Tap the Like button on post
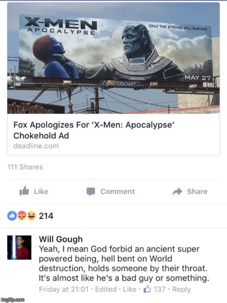 click(34, 191)
